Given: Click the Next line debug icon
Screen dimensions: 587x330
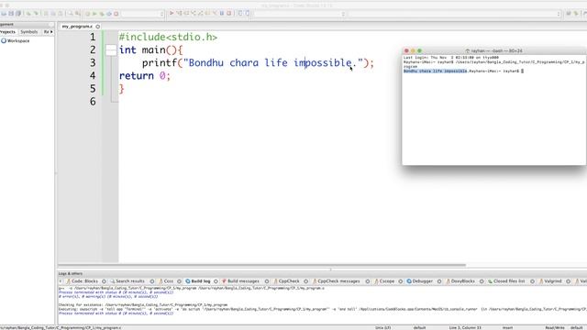Looking at the screenshot, I should pos(186,13).
